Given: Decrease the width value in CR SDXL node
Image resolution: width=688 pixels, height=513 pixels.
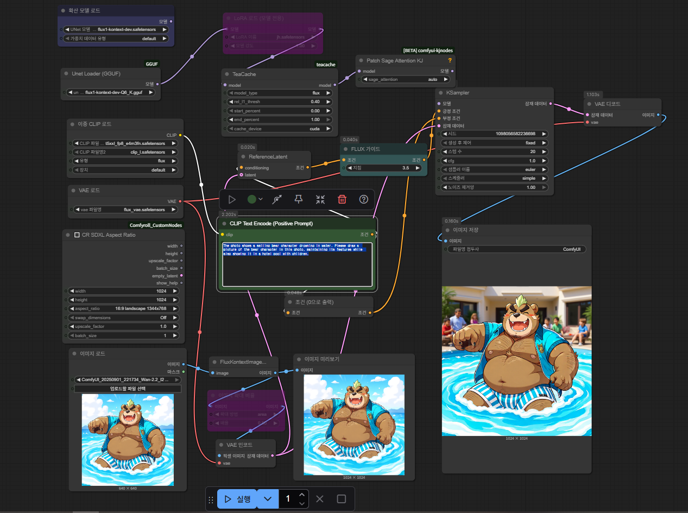Looking at the screenshot, I should coord(71,291).
